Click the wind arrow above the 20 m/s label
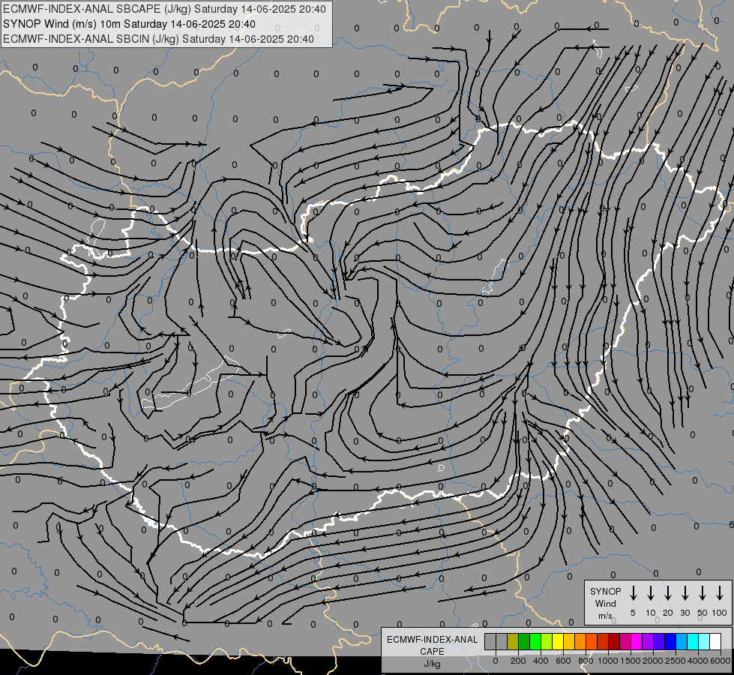Screen dimensions: 734x675 pos(668,593)
